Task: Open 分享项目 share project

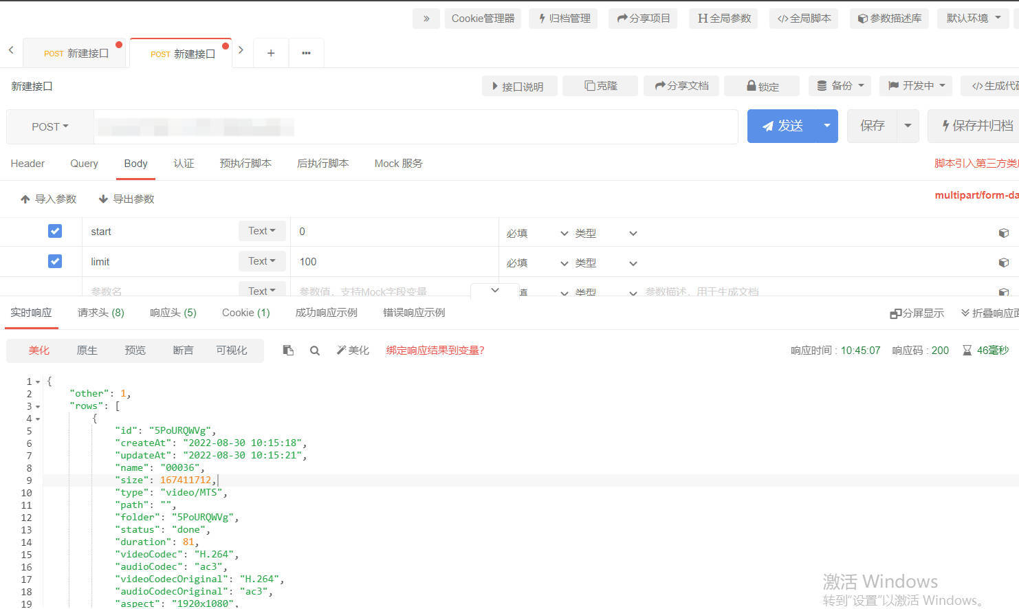Action: tap(643, 19)
